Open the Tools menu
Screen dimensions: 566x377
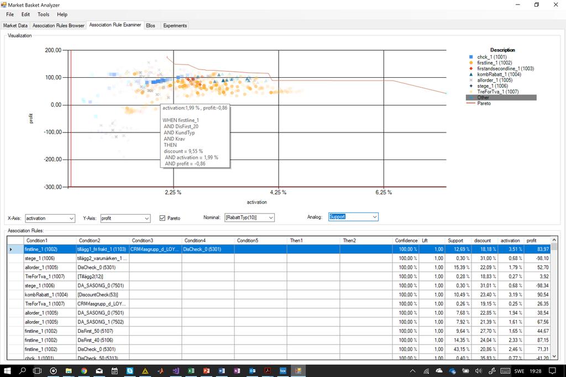click(x=43, y=14)
